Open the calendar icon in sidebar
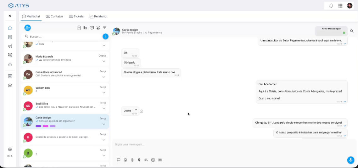Screen dimensions: 358x168 tap(10, 76)
